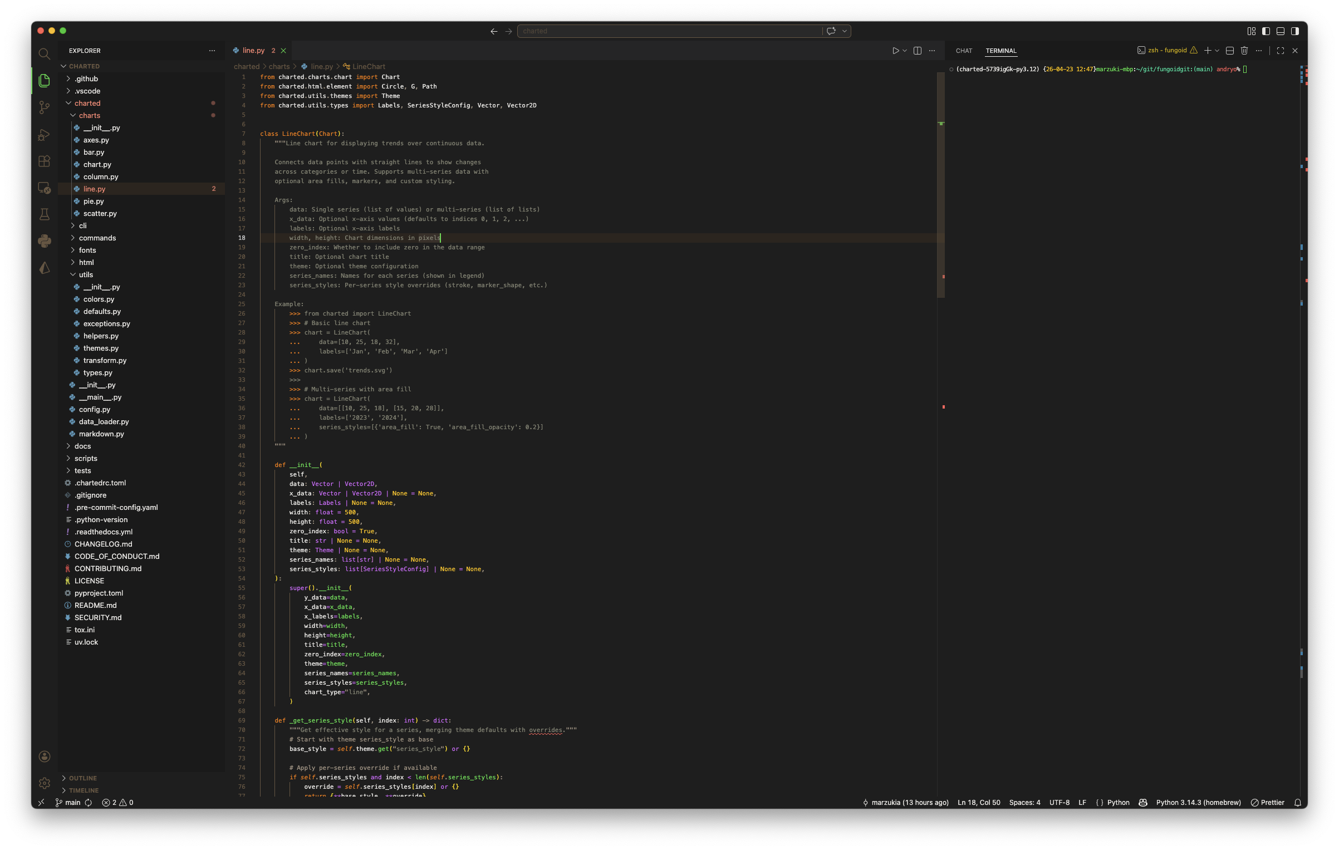Toggle the bottom panel visibility
1339x850 pixels.
1280,31
